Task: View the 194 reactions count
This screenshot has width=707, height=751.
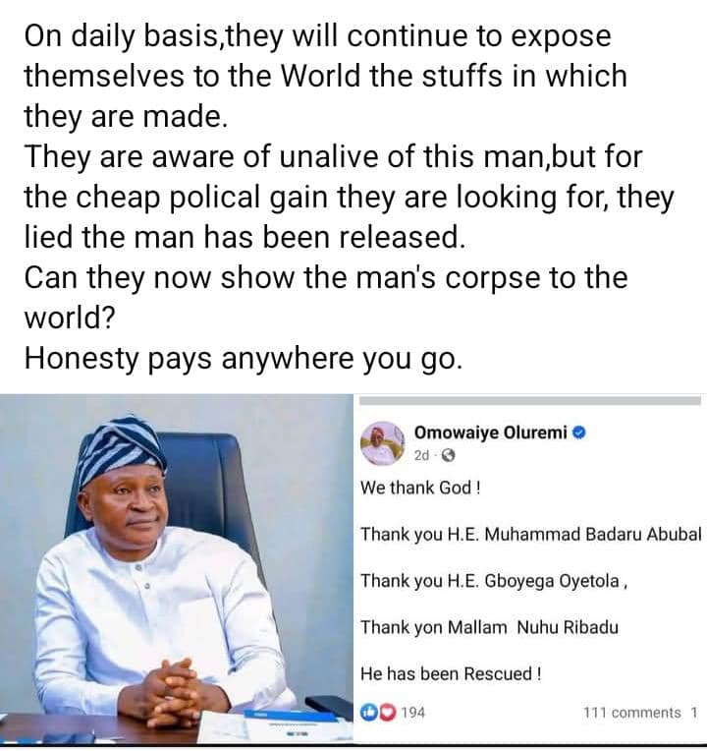Action: pyautogui.click(x=412, y=712)
